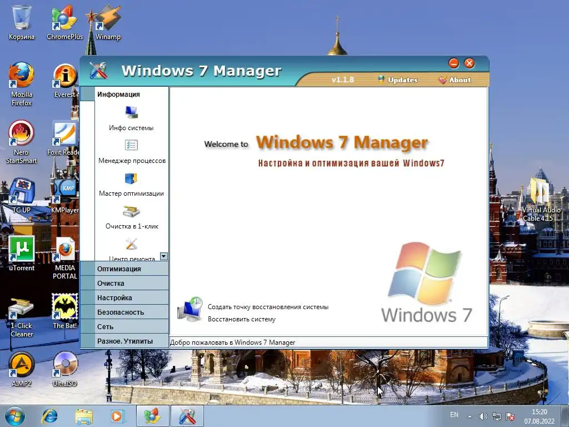Open the Корзина recycle bin desktop icon
The image size is (569, 427).
(22, 17)
